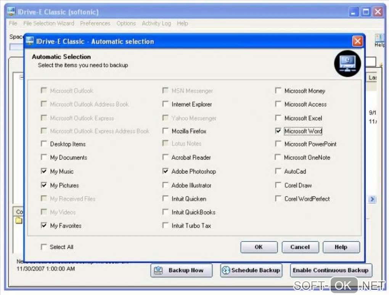Enable the Corel Draw checkbox
Image resolution: width=389 pixels, height=295 pixels.
point(278,185)
